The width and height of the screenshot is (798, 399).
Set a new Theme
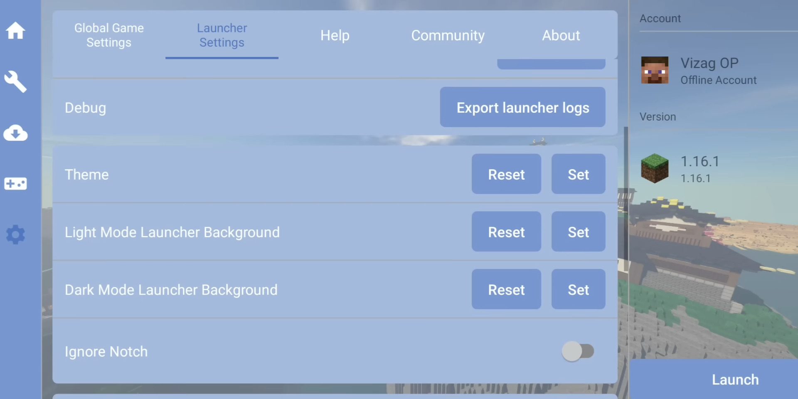[578, 174]
